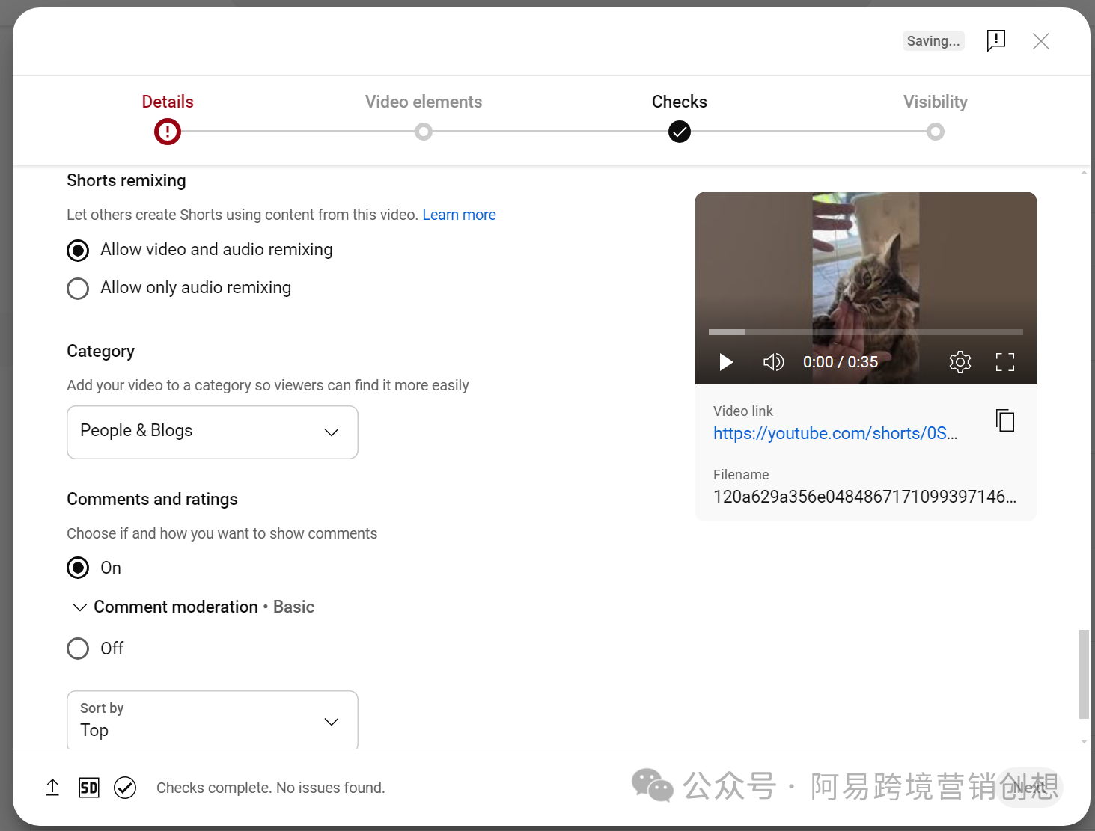Copy the video link with copy icon
1095x831 pixels.
(x=1005, y=420)
